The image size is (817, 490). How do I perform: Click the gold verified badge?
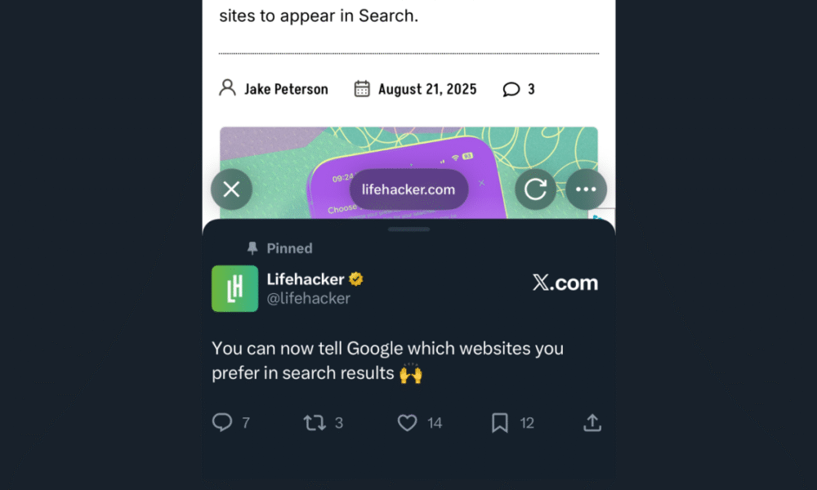(x=356, y=279)
